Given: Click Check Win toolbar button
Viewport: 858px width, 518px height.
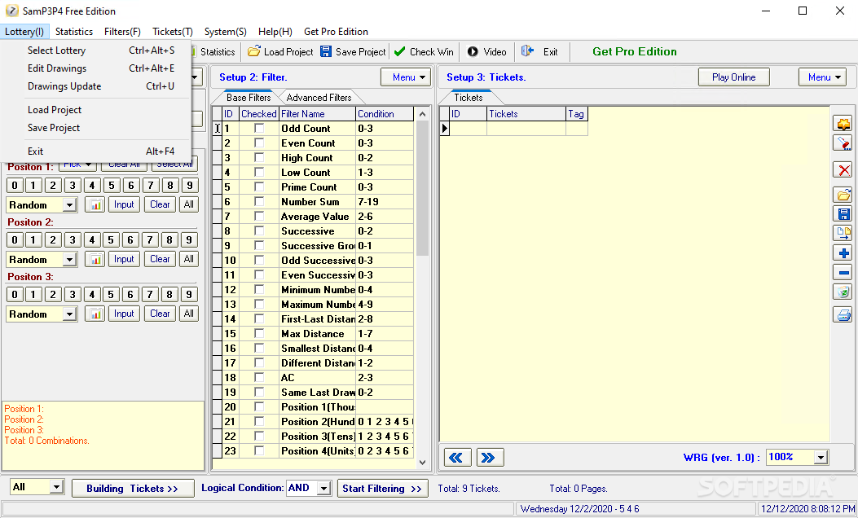Looking at the screenshot, I should [424, 52].
